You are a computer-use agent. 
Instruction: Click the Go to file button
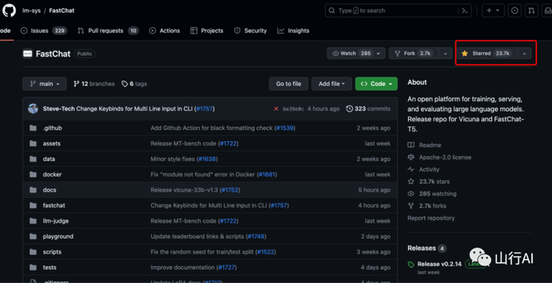[288, 84]
